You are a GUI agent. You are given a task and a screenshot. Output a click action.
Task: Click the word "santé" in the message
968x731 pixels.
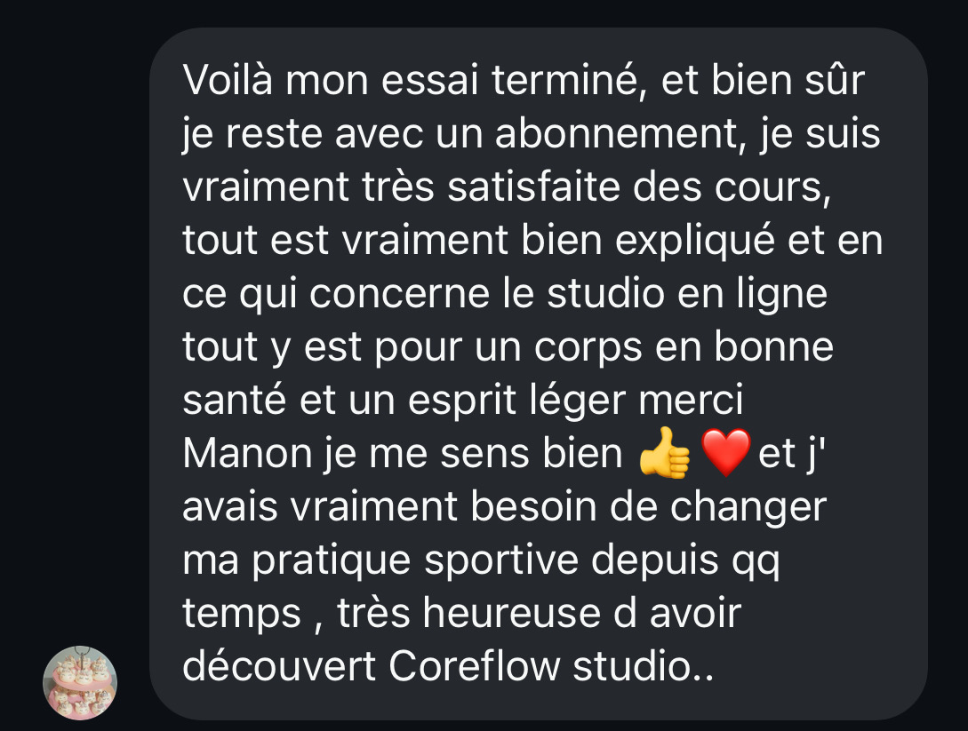coord(235,400)
